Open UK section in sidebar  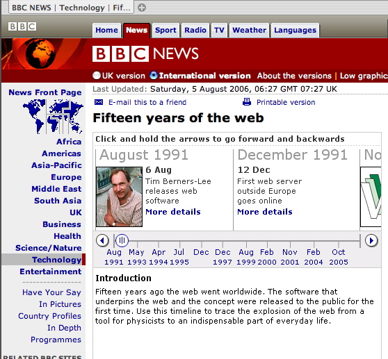(x=76, y=212)
